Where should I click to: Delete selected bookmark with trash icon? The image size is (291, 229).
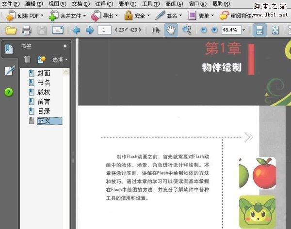tap(27, 60)
